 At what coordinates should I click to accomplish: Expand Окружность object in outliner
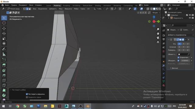click(x=168, y=18)
